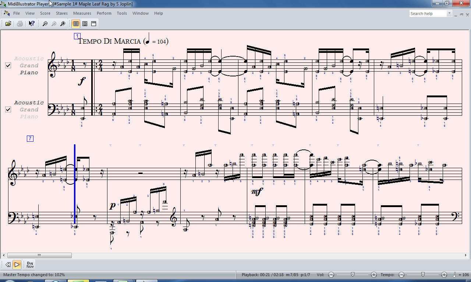Increase tempo with the plus button
This screenshot has height=282, width=471.
(444, 275)
